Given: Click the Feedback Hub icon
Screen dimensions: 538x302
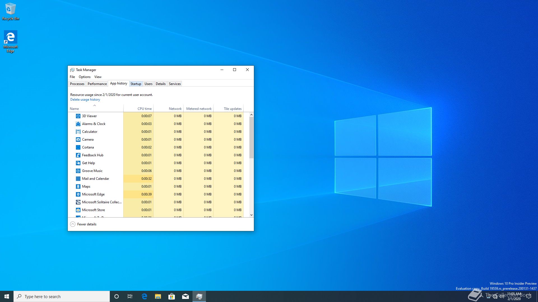Looking at the screenshot, I should [x=78, y=155].
